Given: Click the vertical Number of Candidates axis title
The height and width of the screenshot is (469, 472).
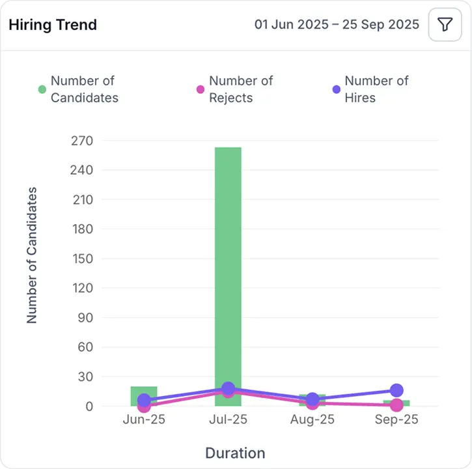Looking at the screenshot, I should (x=32, y=255).
